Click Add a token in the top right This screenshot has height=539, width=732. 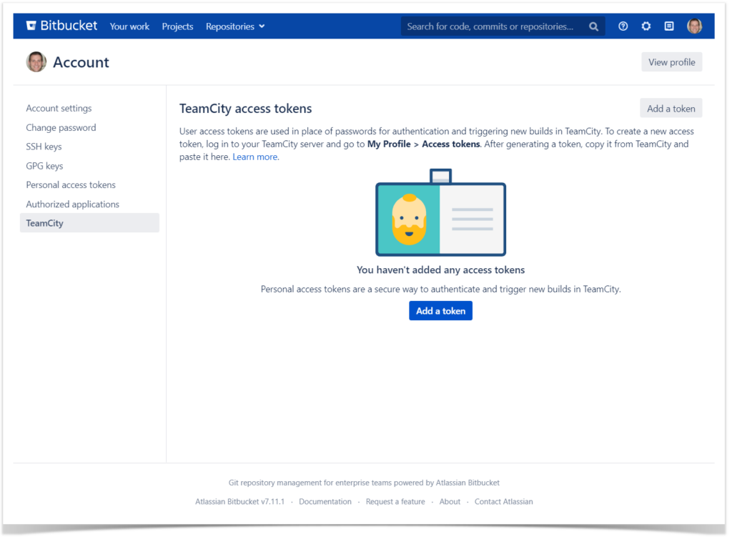pos(671,108)
